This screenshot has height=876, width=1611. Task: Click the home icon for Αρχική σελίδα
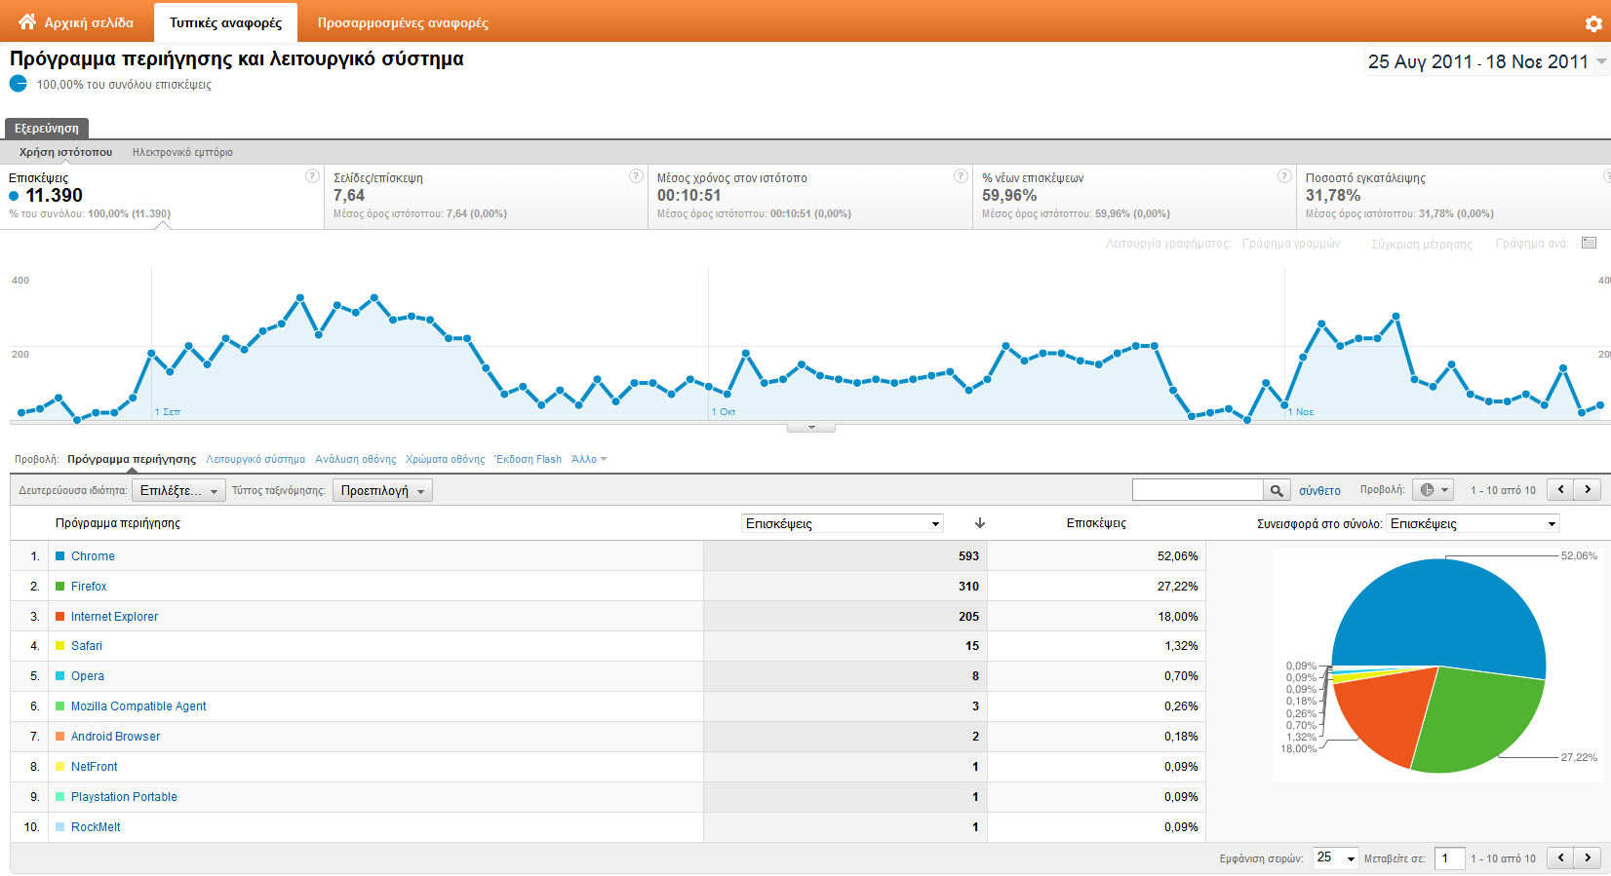click(x=27, y=21)
